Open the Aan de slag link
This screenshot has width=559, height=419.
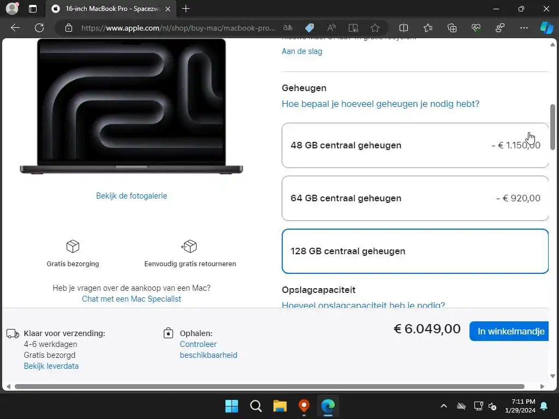(302, 51)
